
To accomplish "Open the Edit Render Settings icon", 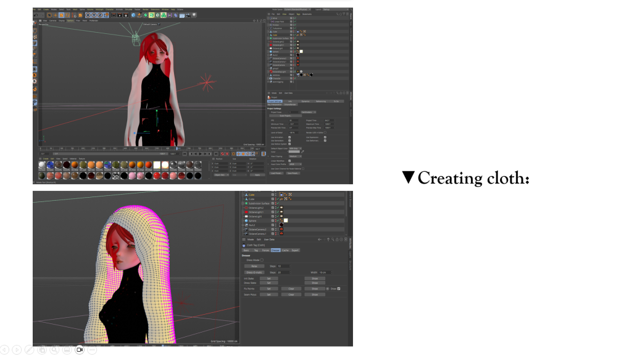I will click(126, 15).
